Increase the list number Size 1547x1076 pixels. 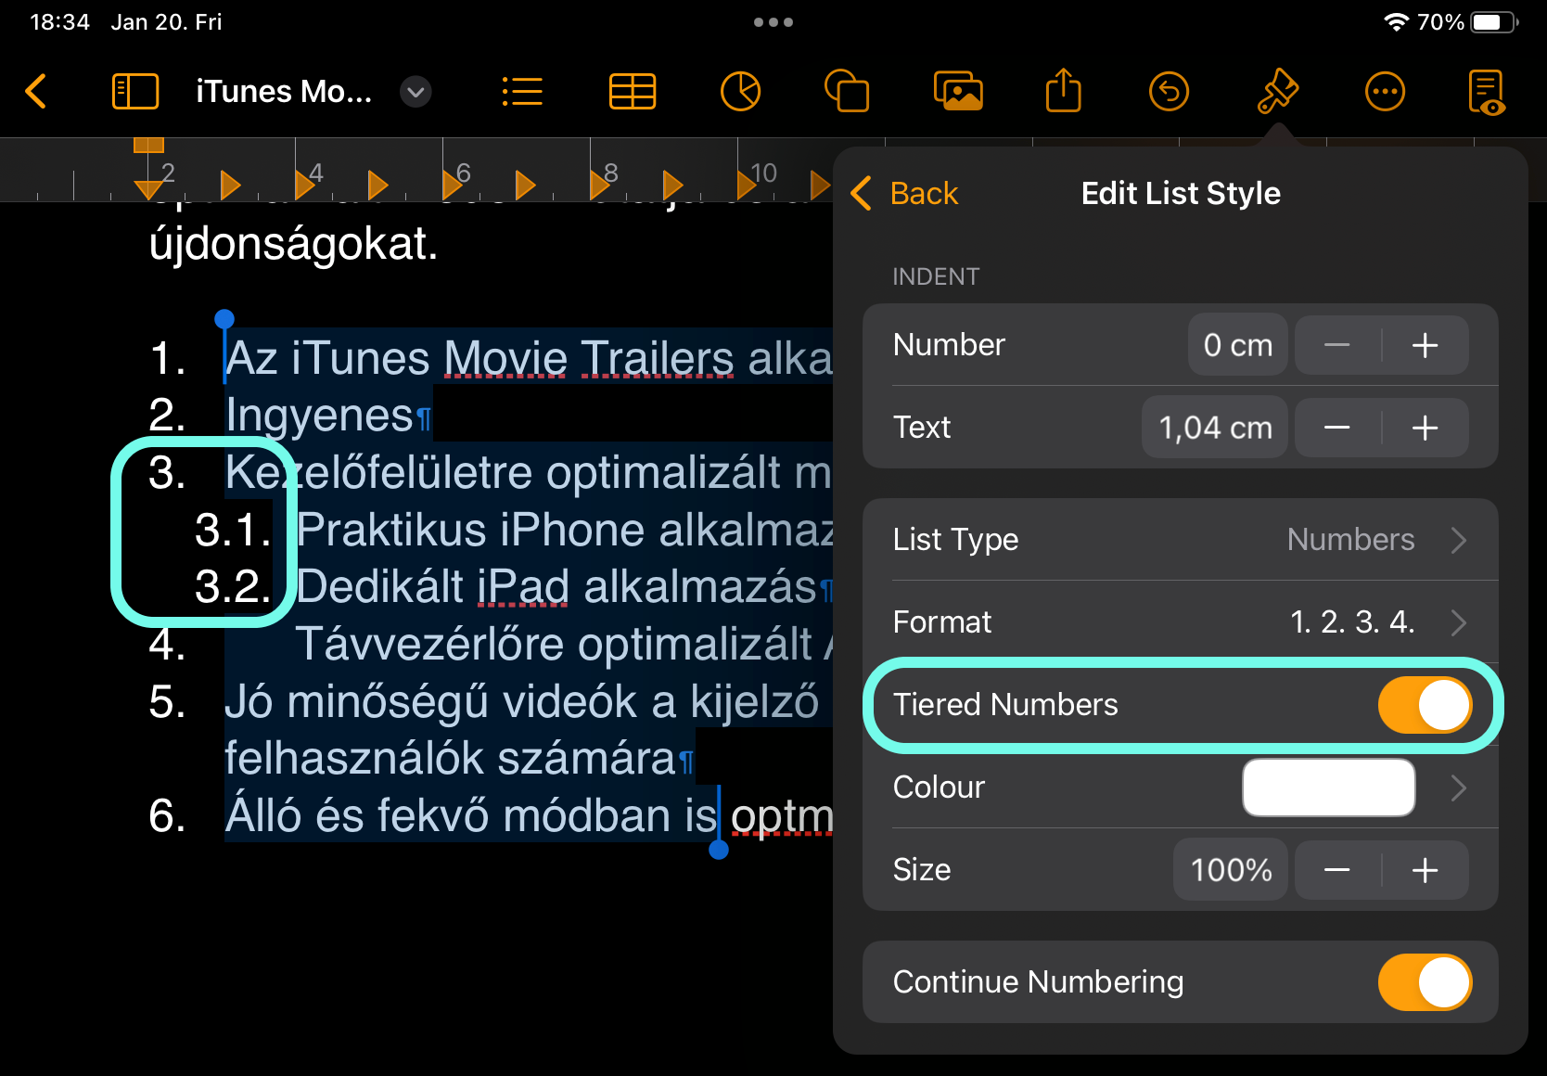[x=1425, y=870]
